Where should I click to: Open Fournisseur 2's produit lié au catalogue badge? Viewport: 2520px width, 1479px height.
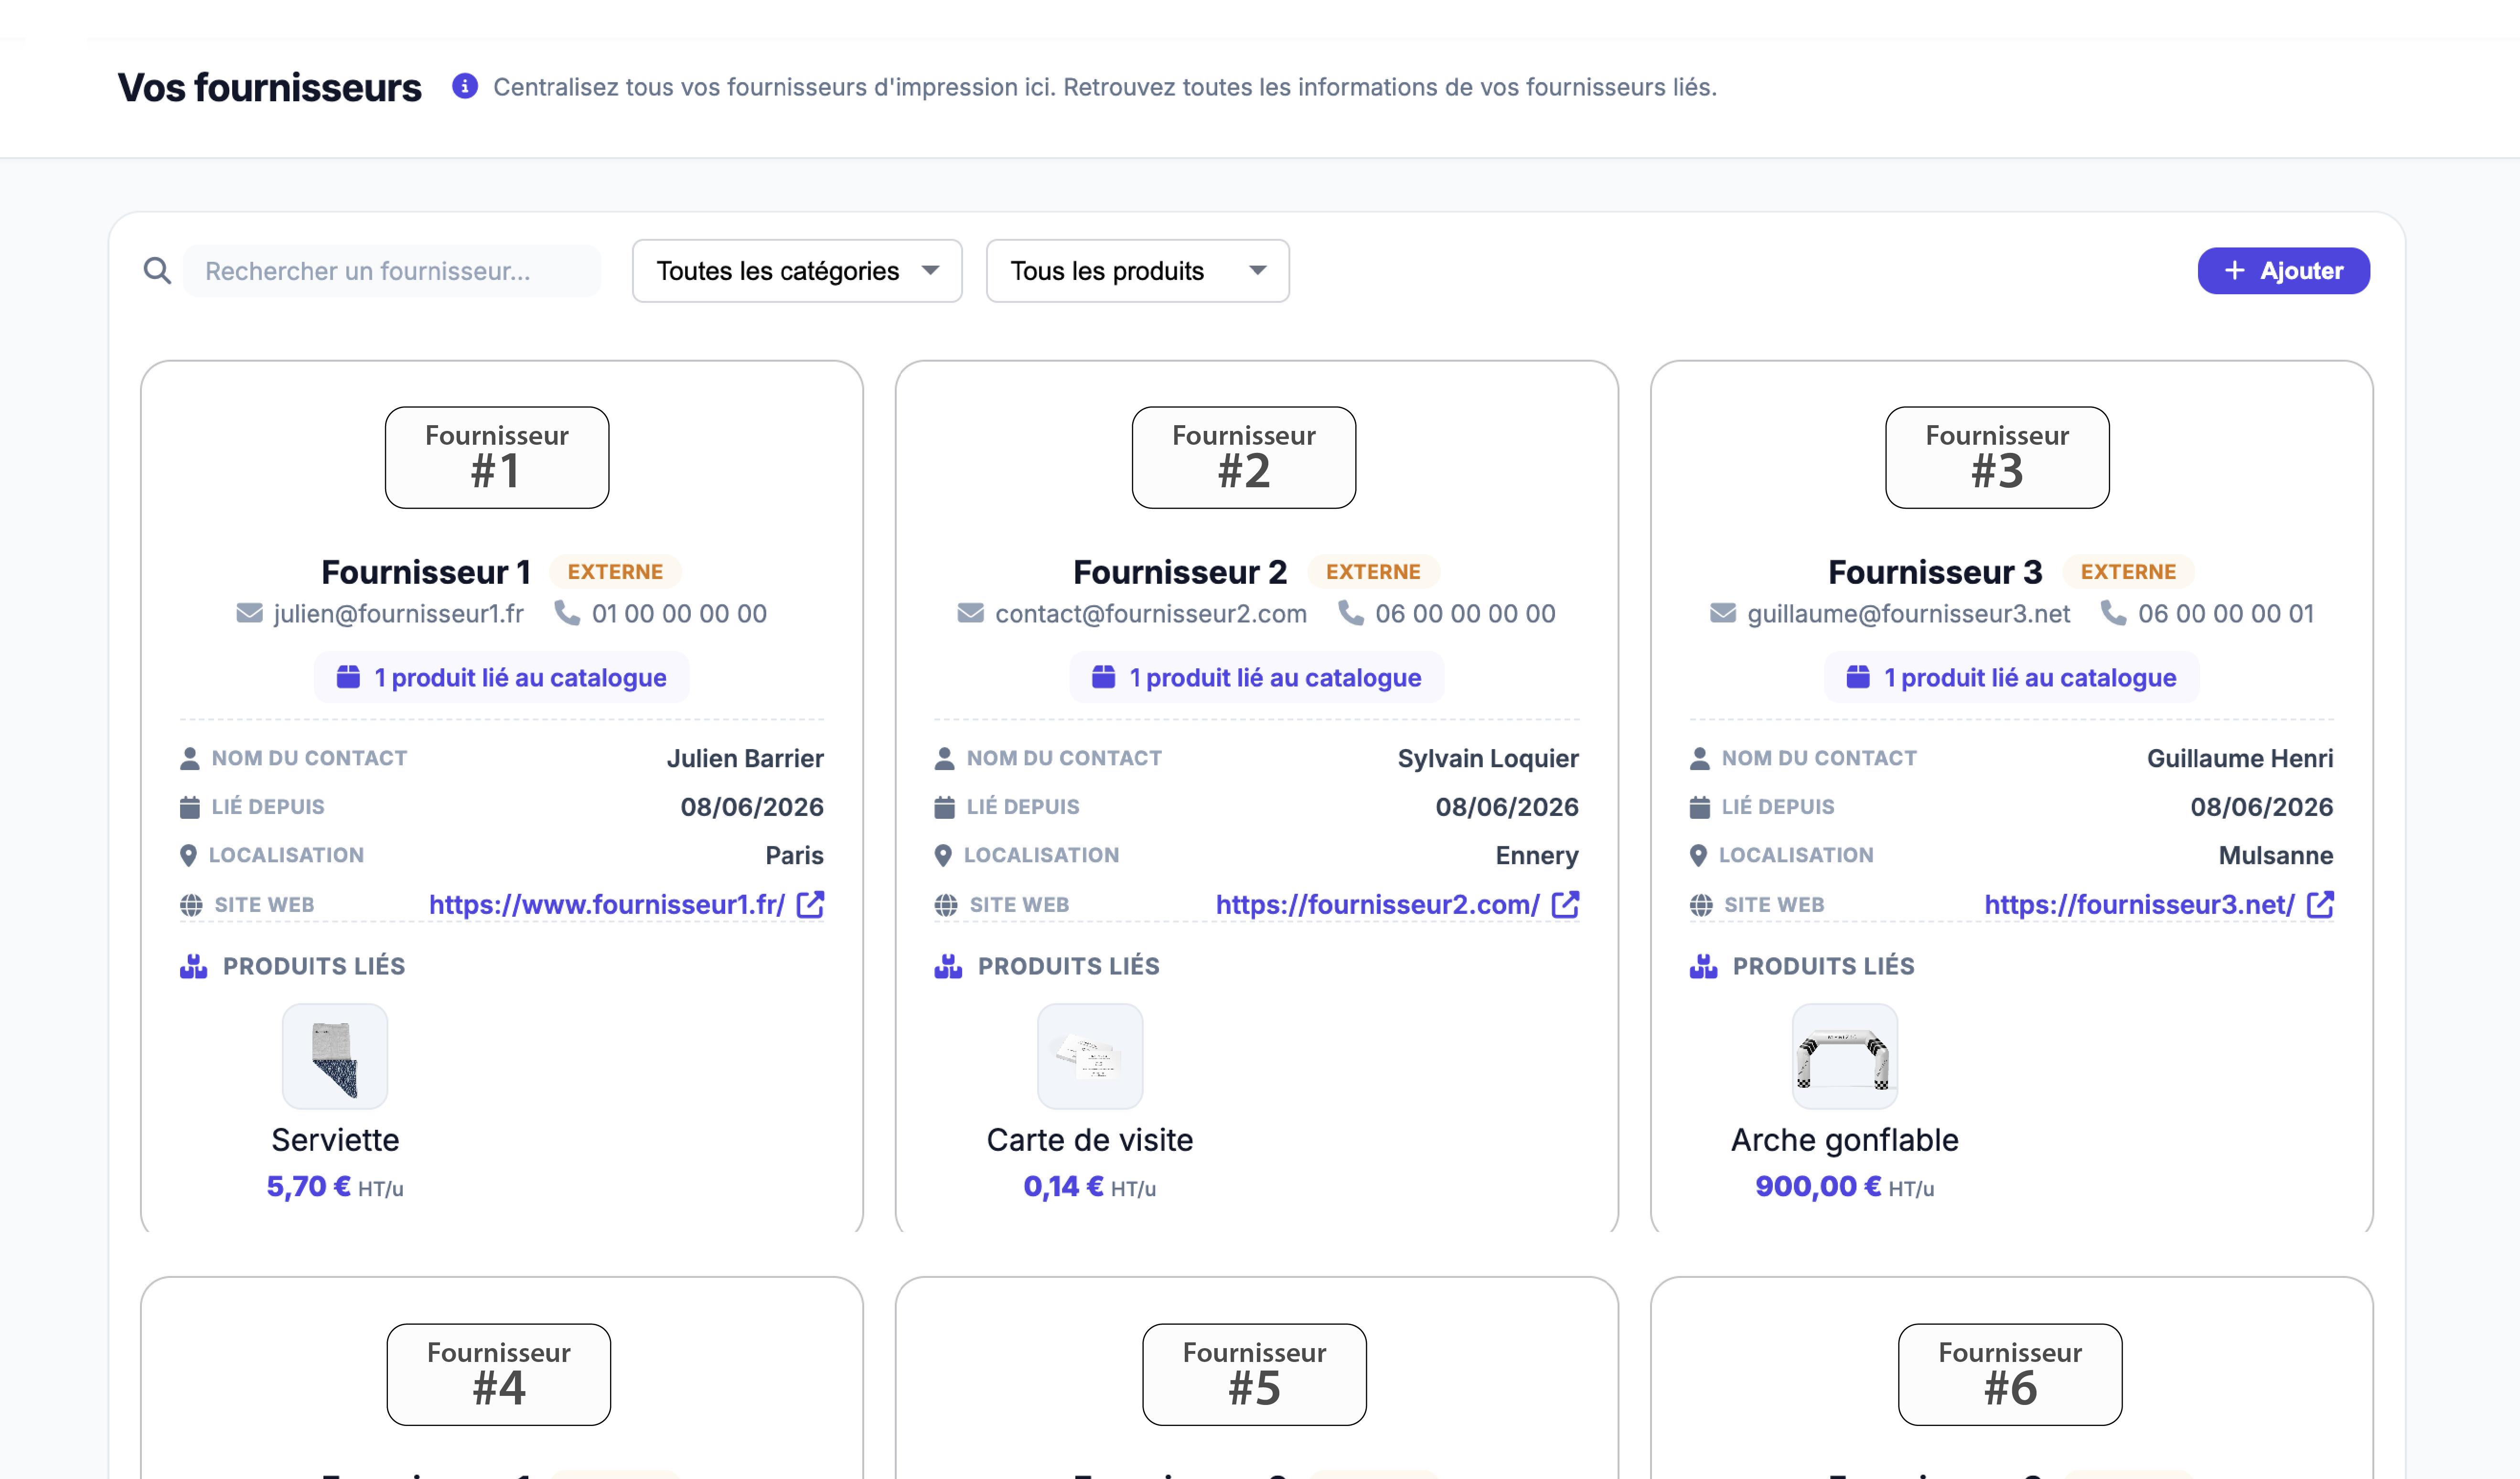(x=1257, y=677)
